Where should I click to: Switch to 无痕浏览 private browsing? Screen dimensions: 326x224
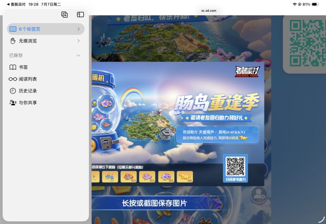click(46, 41)
